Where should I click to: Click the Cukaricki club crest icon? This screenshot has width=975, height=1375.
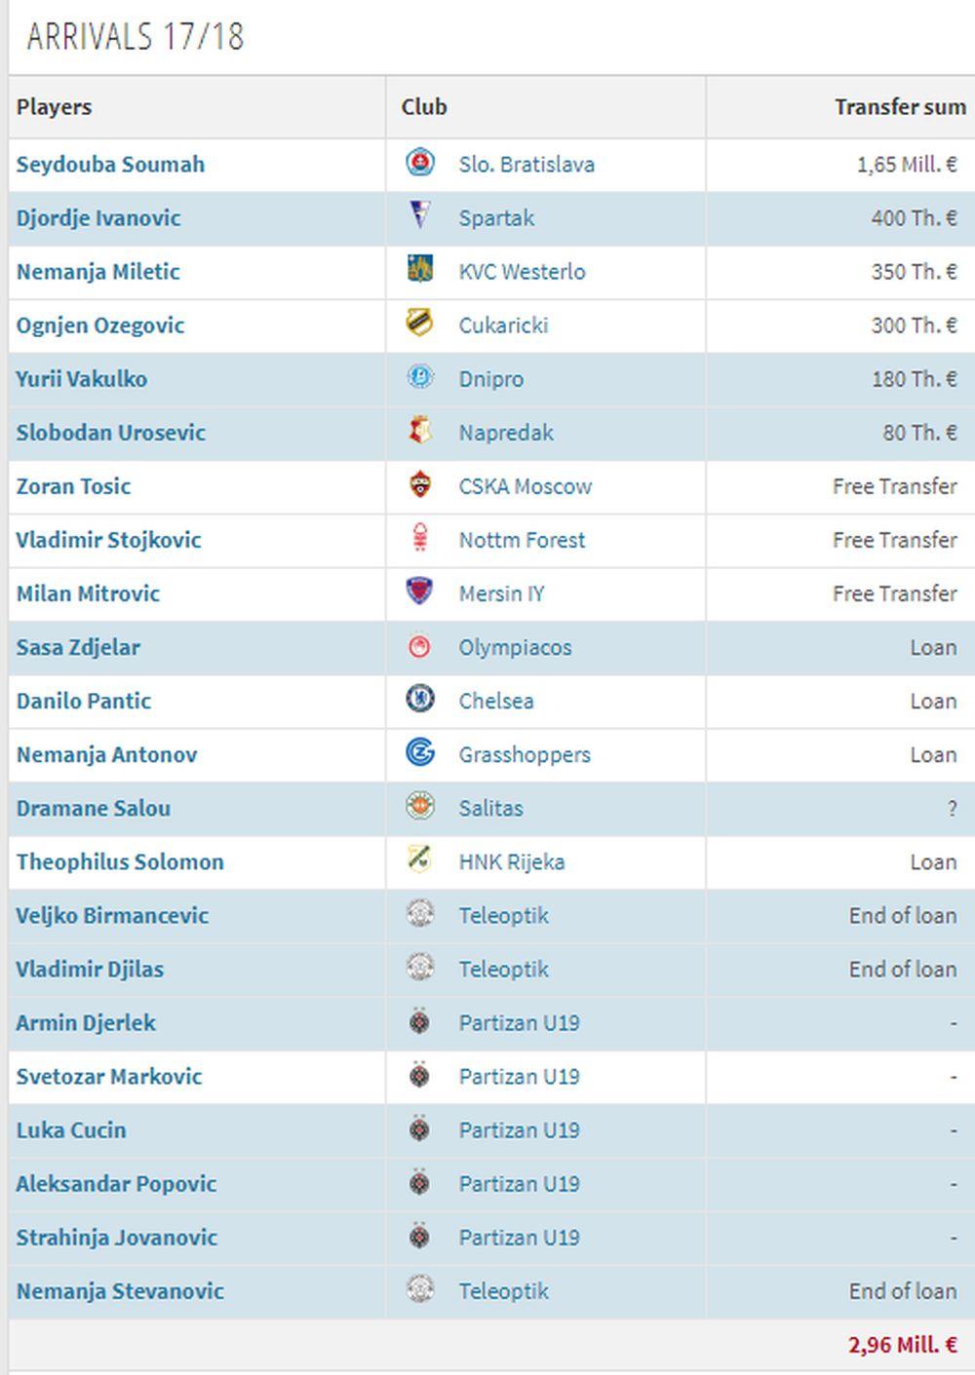pos(419,325)
